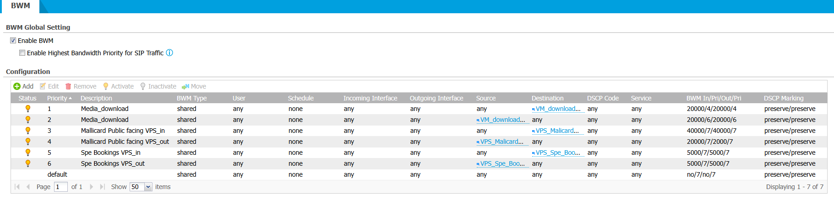Toggle status bulb for priority 1 rule
This screenshot has width=834, height=200.
coord(28,109)
